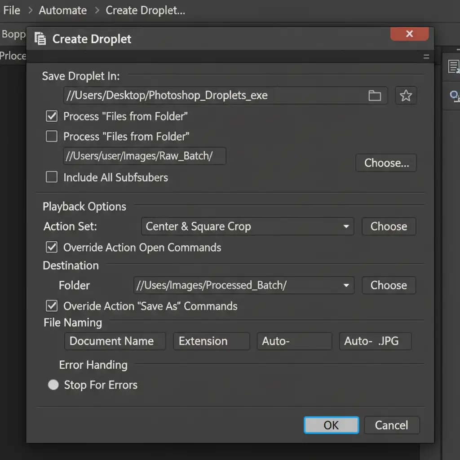Click Automate in the menu path

click(x=63, y=10)
